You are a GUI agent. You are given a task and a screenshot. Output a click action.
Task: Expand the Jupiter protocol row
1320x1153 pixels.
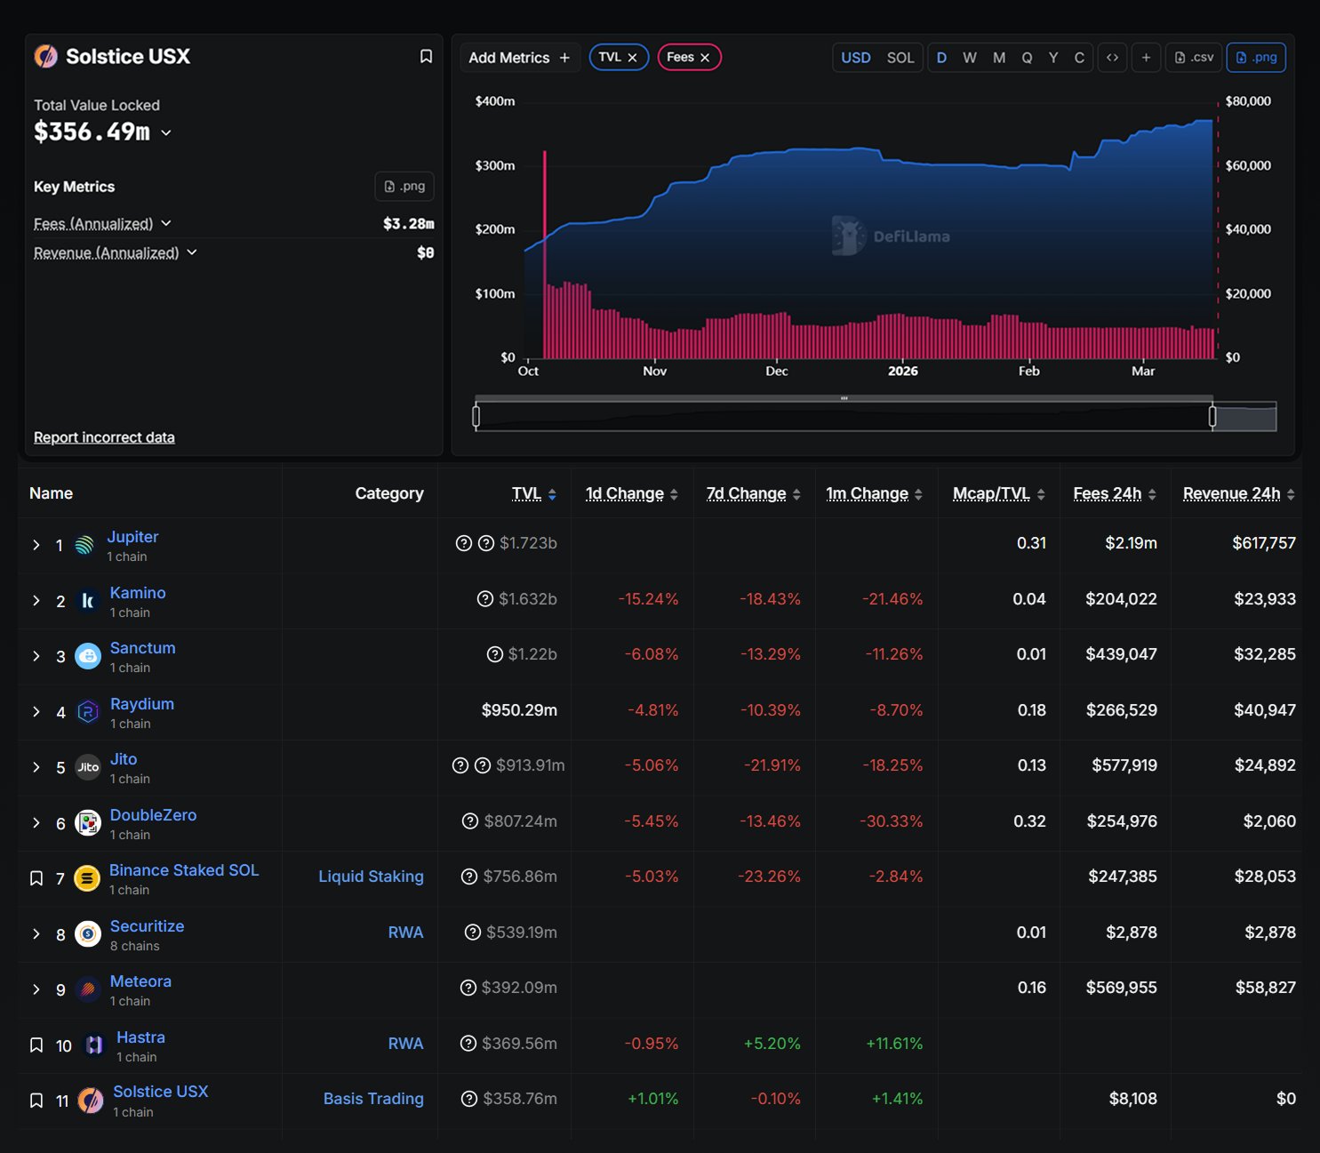tap(36, 545)
